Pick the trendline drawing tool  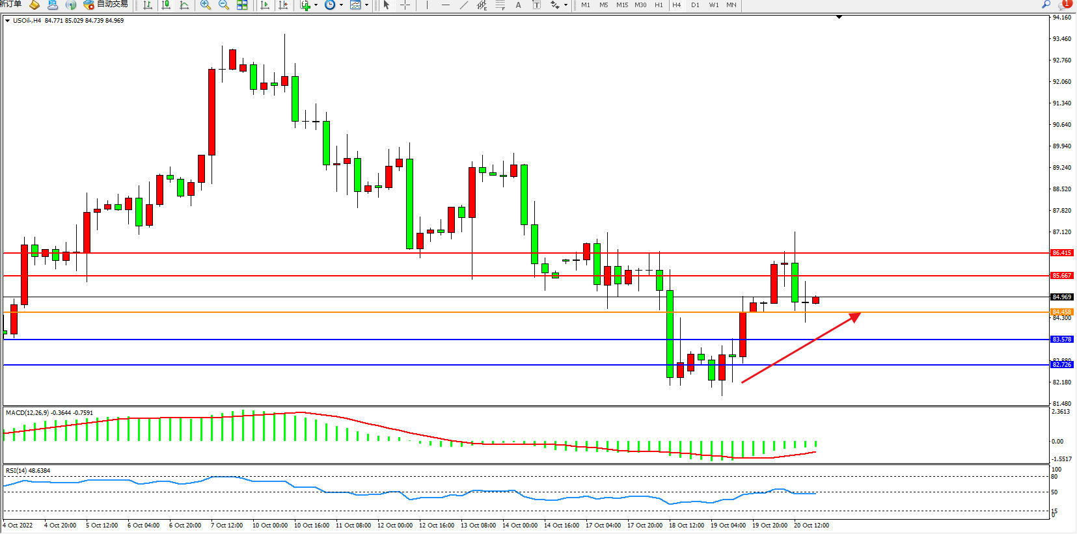pos(463,5)
